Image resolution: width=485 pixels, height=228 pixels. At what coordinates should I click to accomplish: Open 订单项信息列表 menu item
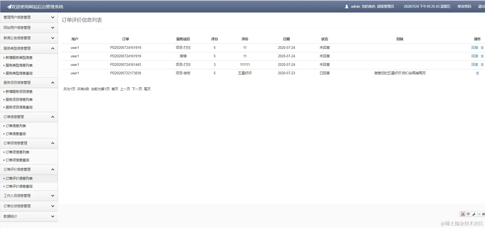(x=17, y=152)
